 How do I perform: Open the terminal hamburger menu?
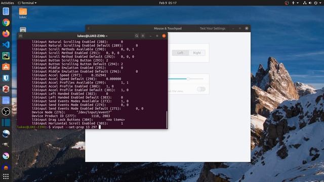coord(143,36)
